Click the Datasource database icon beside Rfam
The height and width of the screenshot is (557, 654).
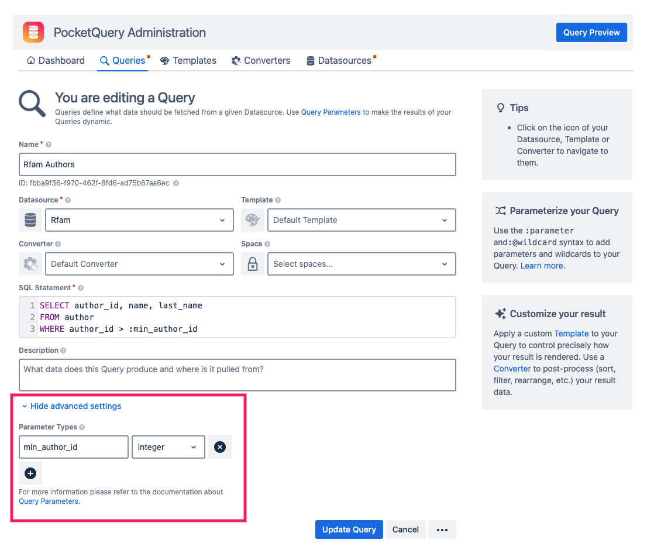[x=30, y=220]
